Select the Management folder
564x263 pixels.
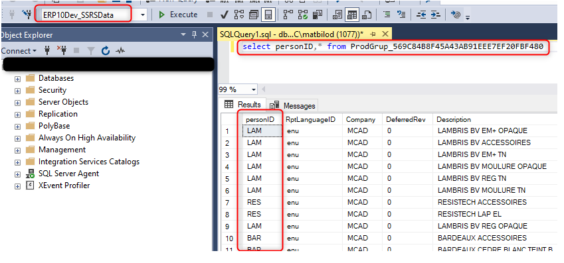point(62,150)
